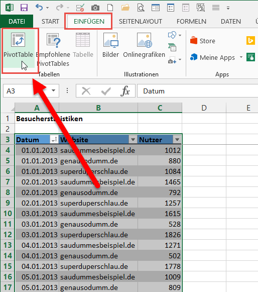Select row 10 header
The image size is (258, 292).
pos(8,214)
